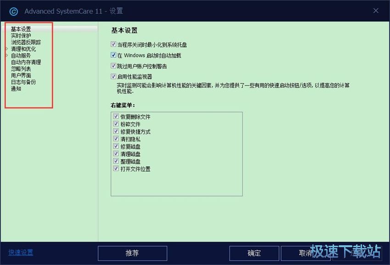Click the 推荐 button
This screenshot has height=265, width=390.
click(132, 253)
